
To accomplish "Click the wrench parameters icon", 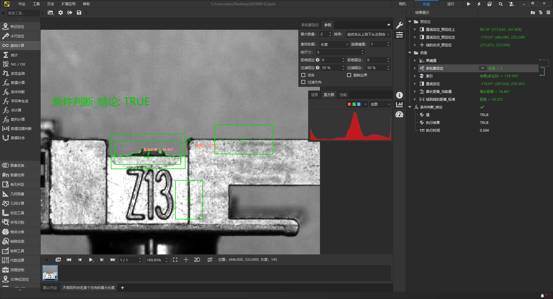I will (x=399, y=25).
